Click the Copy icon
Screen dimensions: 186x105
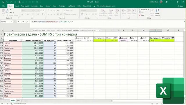[x=7, y=12]
